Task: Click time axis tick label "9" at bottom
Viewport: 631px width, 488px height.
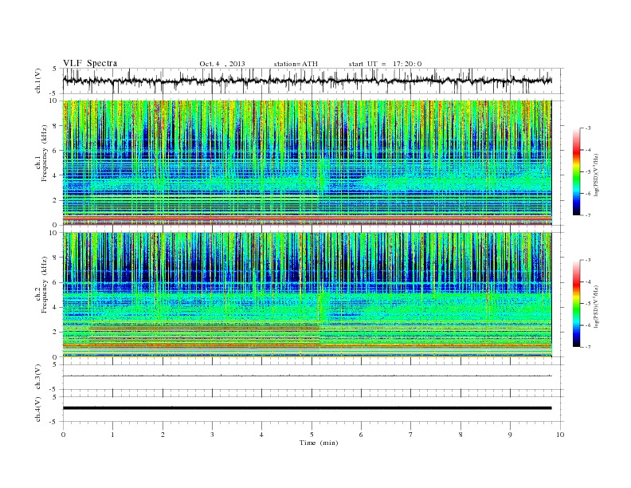Action: point(510,435)
